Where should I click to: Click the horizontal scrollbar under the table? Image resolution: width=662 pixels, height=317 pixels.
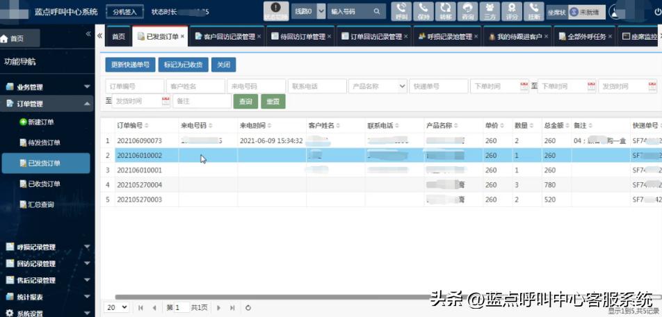[x=348, y=297]
